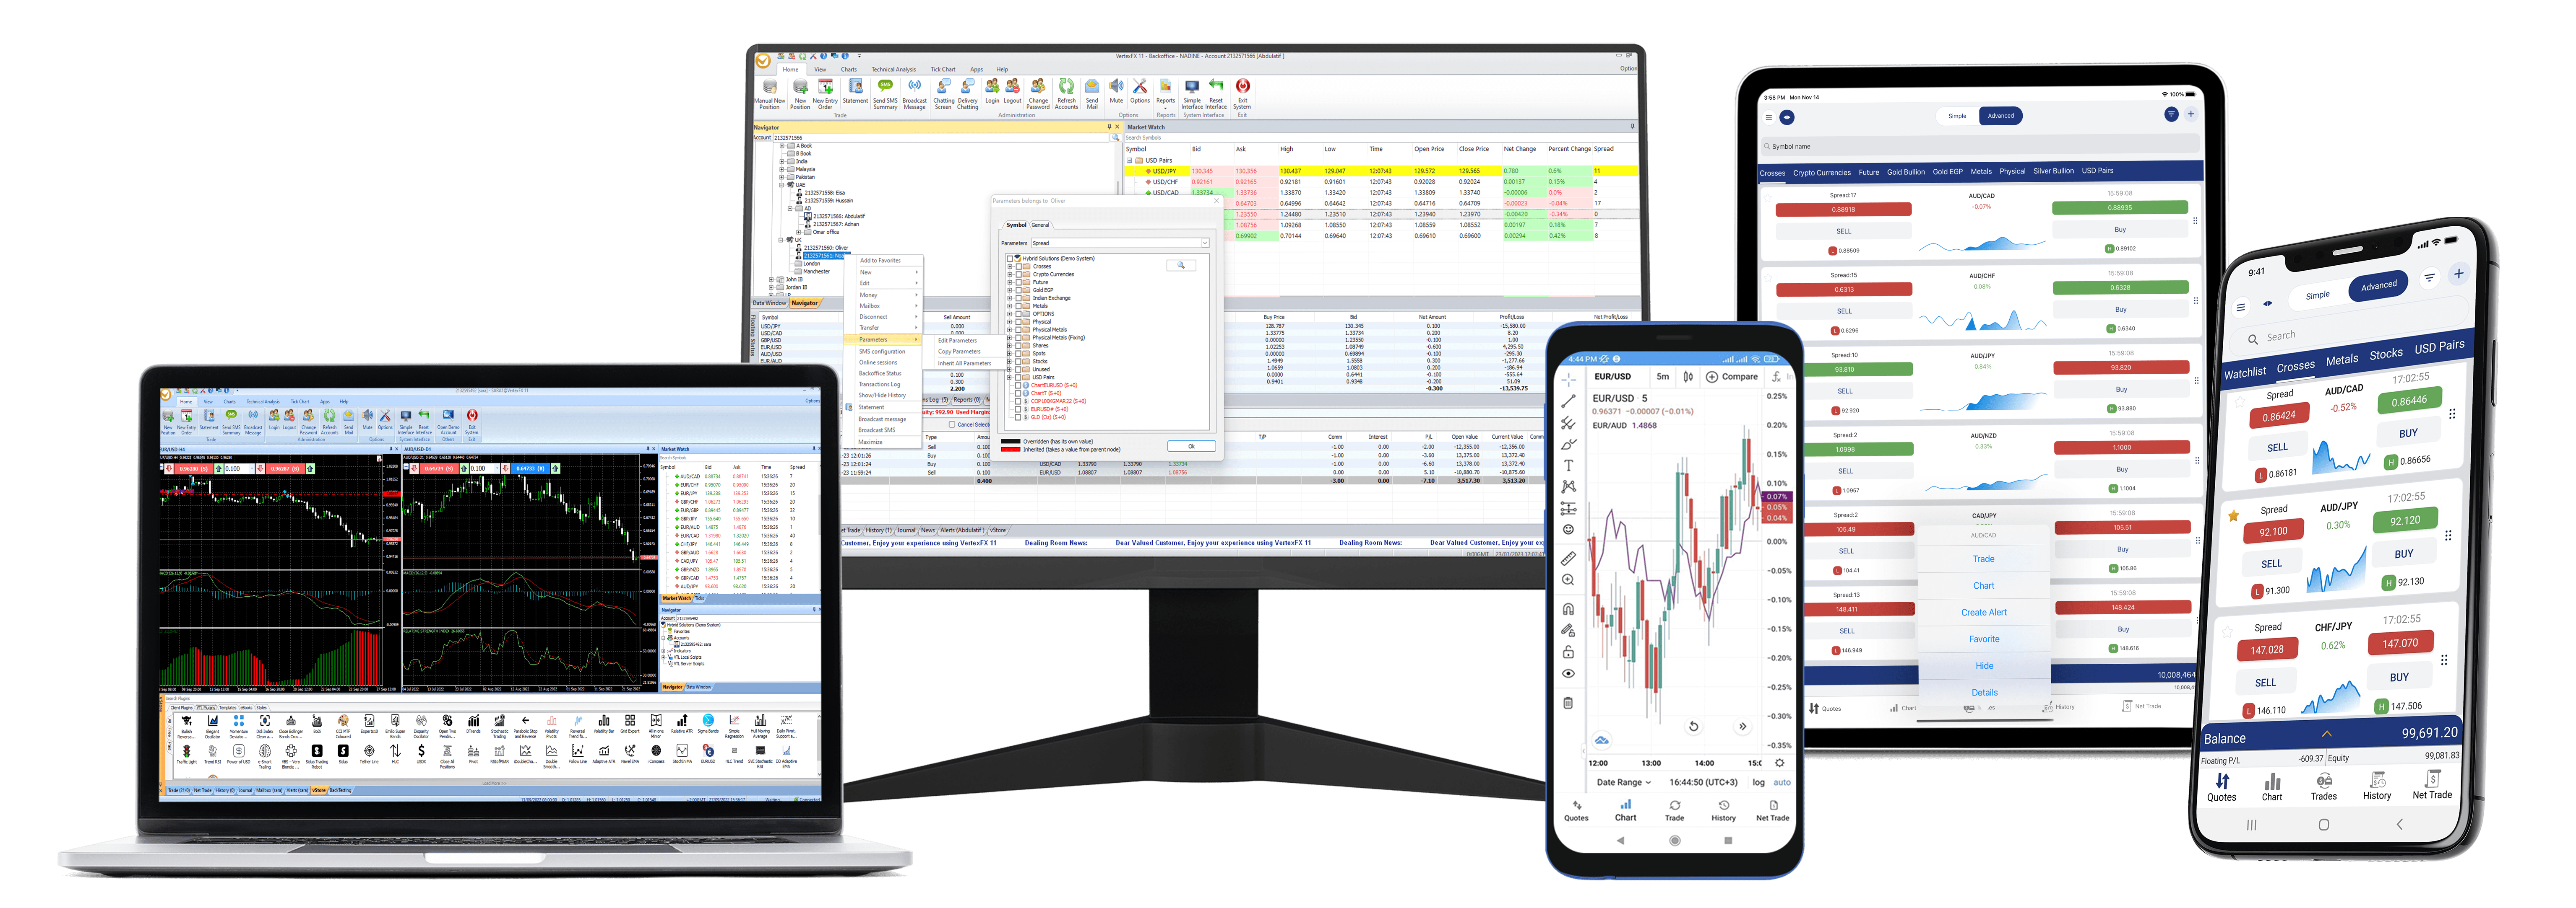Image resolution: width=2576 pixels, height=908 pixels.
Task: Check the Stocks folder checkbox
Action: pyautogui.click(x=1019, y=362)
